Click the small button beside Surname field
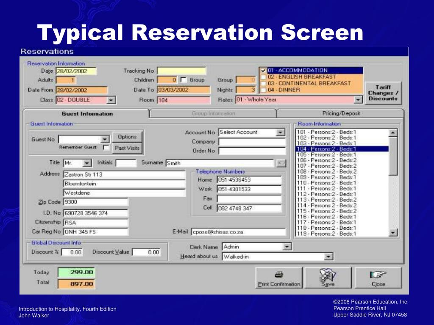Image resolution: width=434 pixels, height=325 pixels. (x=281, y=163)
